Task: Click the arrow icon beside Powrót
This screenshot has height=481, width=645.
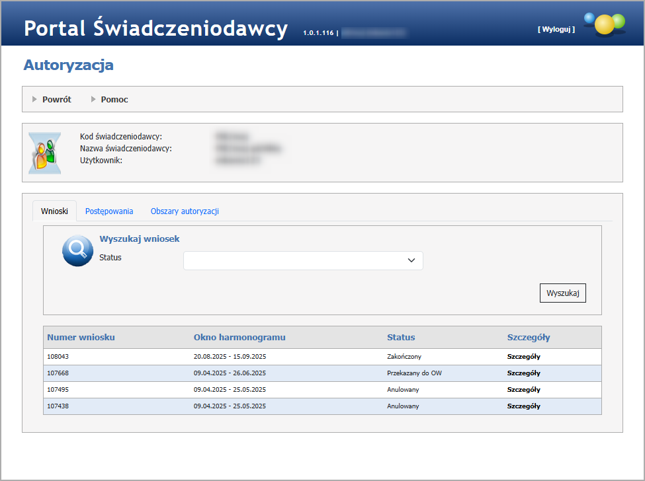Action: (34, 99)
